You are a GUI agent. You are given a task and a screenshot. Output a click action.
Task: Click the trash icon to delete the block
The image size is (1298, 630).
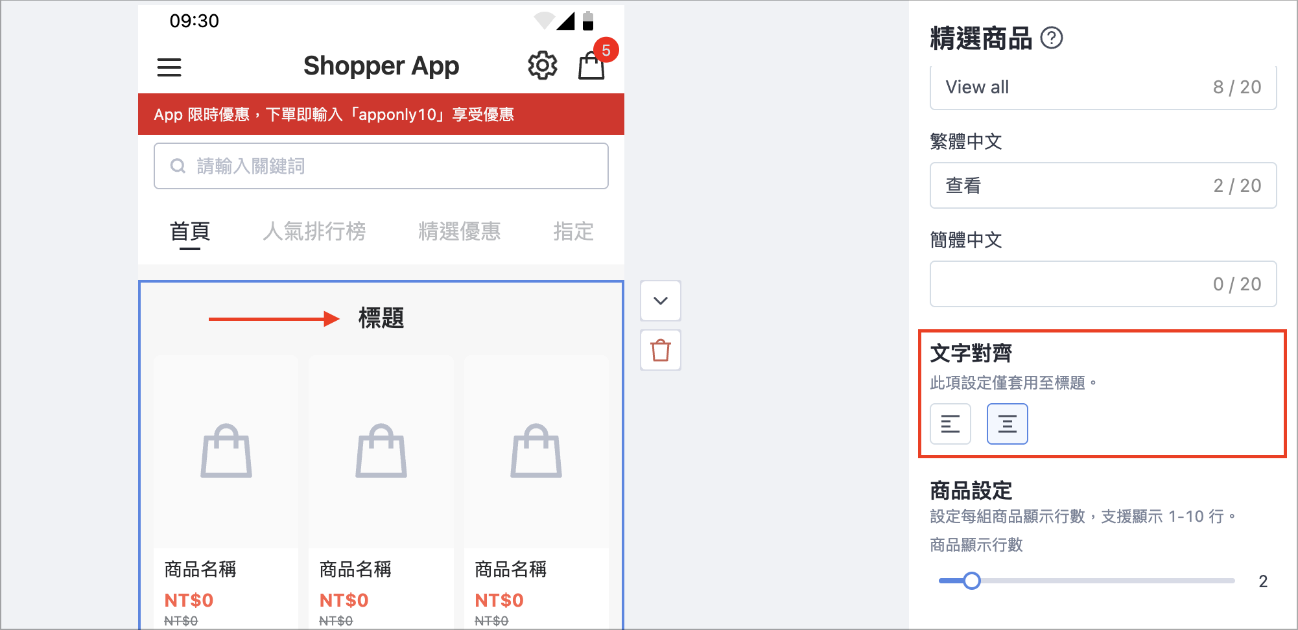[661, 350]
